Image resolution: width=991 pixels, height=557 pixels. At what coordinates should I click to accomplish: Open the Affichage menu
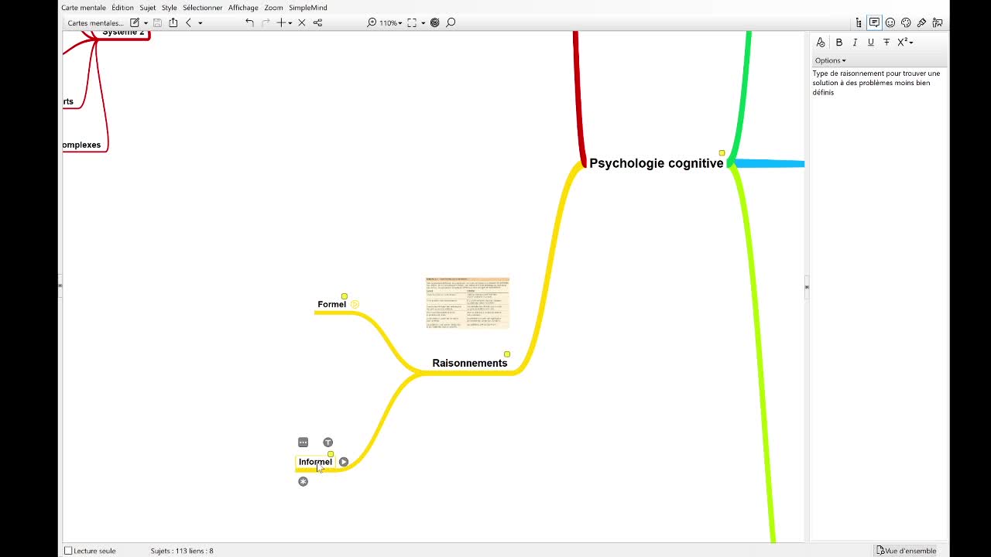(243, 8)
